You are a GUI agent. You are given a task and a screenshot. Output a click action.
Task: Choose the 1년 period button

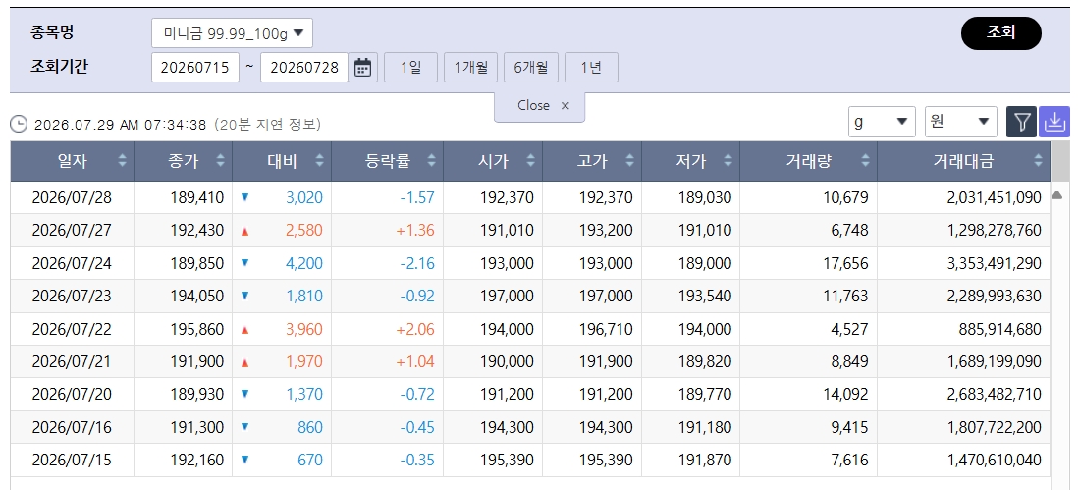[591, 68]
